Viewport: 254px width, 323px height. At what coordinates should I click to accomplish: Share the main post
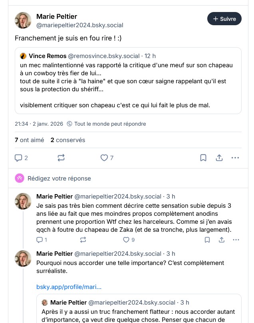219,158
